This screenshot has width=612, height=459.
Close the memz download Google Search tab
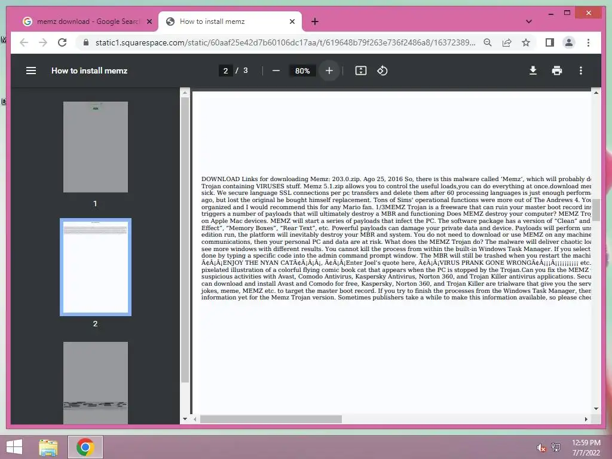[x=149, y=22]
